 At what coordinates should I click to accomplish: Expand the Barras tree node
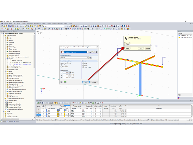pyautogui.click(x=5, y=71)
